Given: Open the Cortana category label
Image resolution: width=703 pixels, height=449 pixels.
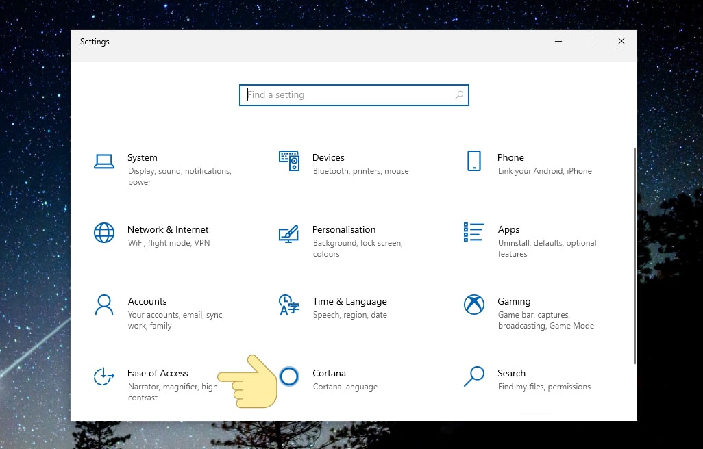Looking at the screenshot, I should click(x=329, y=373).
